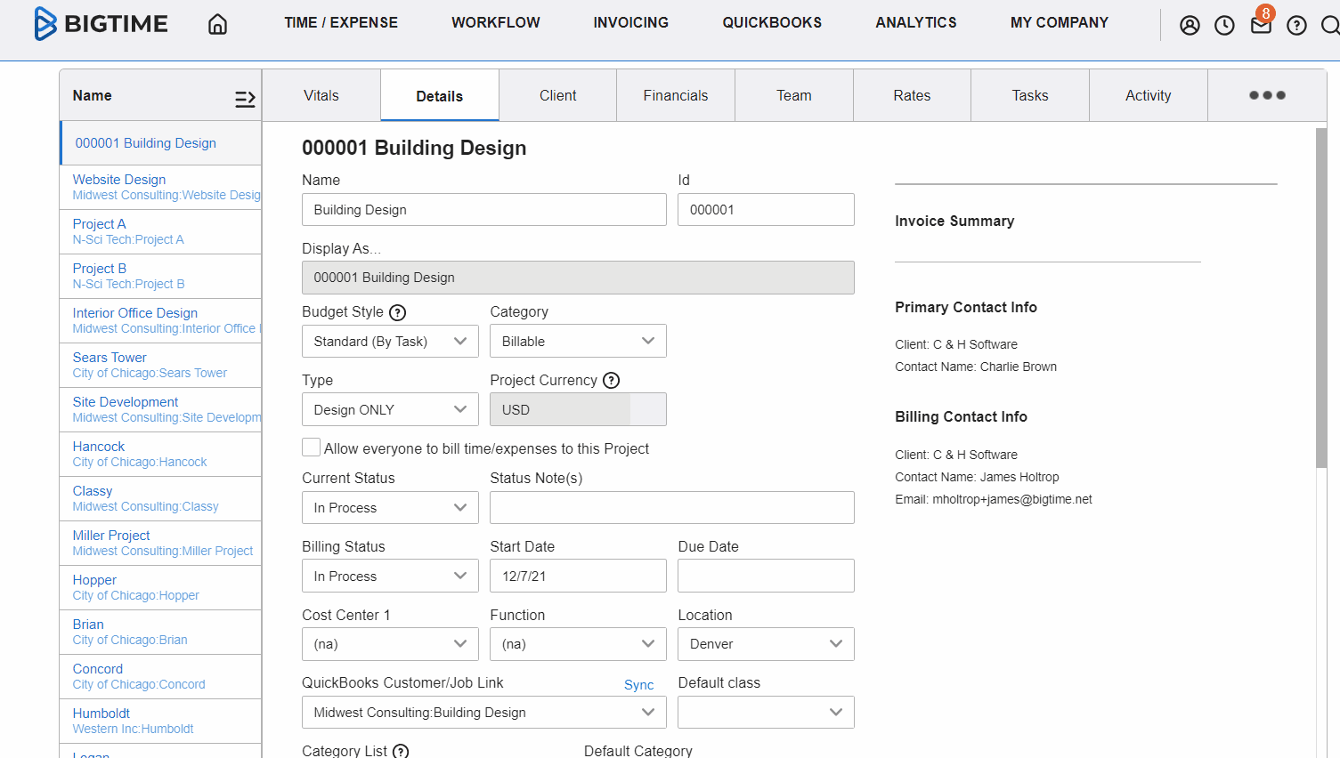Viewport: 1340px width, 758px height.
Task: Open the more tabs ellipsis
Action: [1266, 94]
